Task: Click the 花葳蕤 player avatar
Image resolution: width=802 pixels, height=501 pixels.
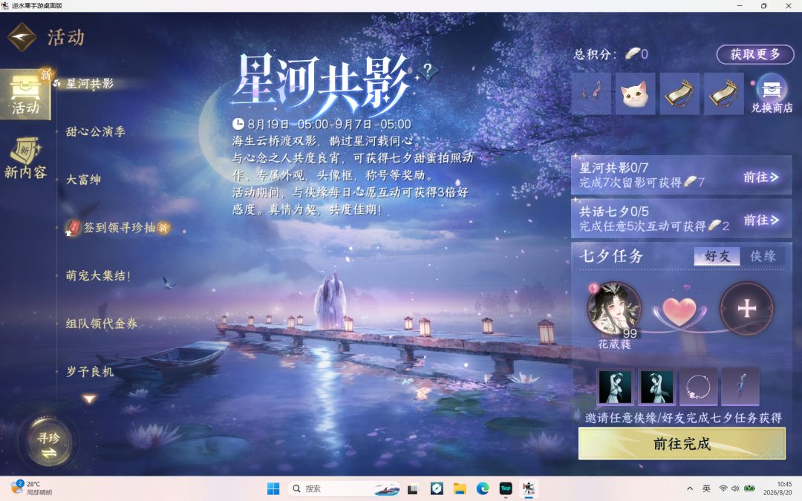Action: [614, 308]
